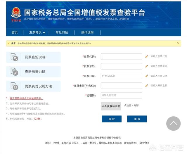Click the 请输入开具金额 hint text

pyautogui.click(x=159, y=86)
